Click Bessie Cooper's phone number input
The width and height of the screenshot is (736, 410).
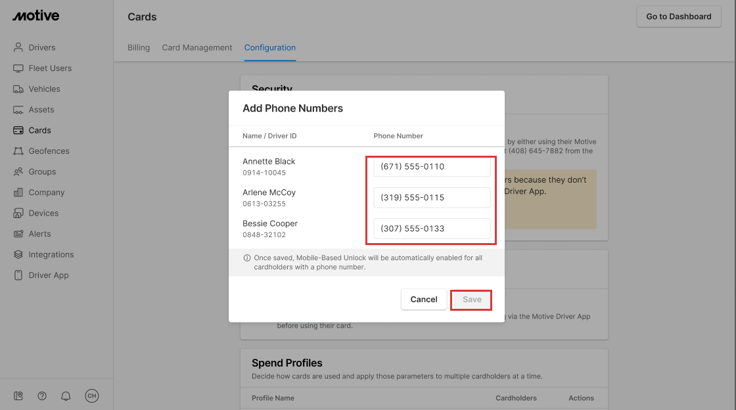[432, 229]
